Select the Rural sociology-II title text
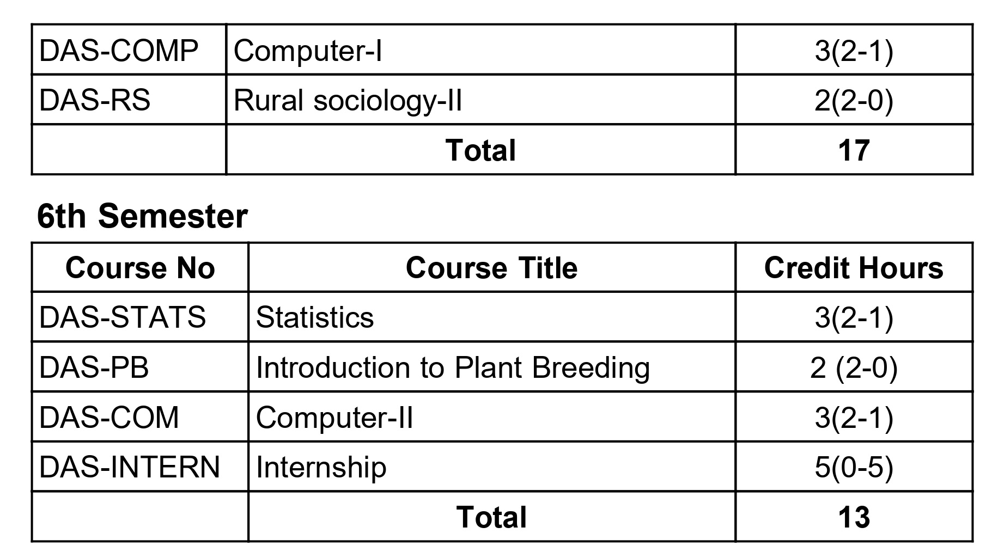The image size is (992, 558). (x=348, y=101)
